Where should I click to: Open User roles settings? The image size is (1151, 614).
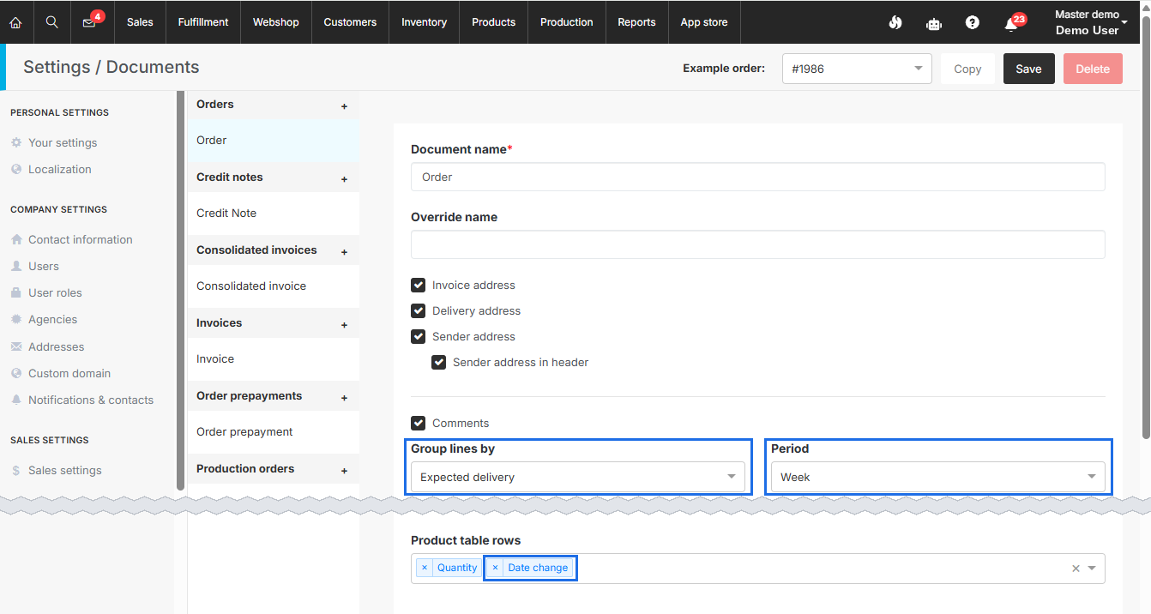(x=55, y=292)
